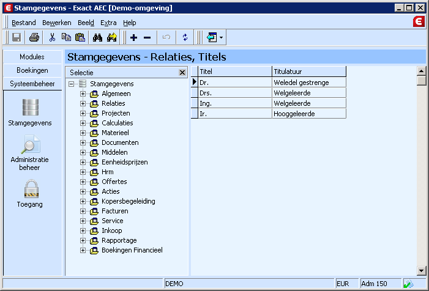The image size is (429, 291).
Task: Click the Save diskette icon
Action: coord(17,37)
